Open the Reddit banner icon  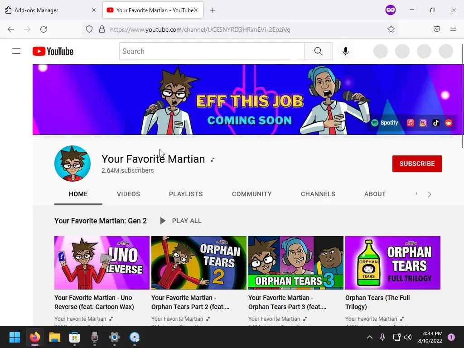[449, 123]
